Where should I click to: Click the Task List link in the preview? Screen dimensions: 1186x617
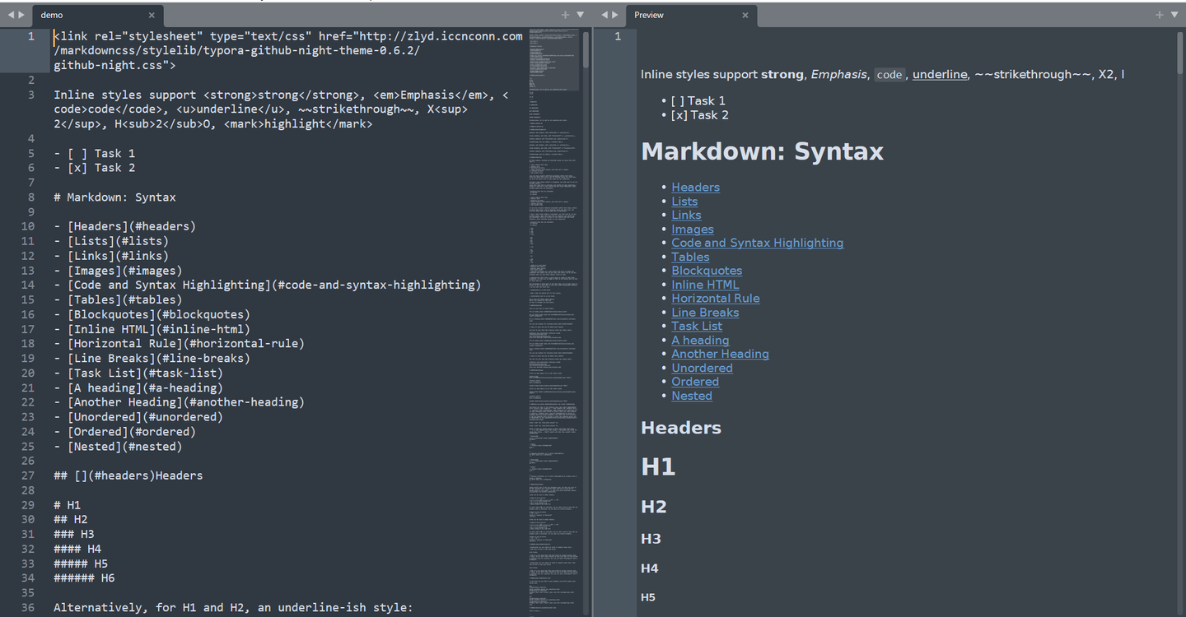pyautogui.click(x=697, y=326)
